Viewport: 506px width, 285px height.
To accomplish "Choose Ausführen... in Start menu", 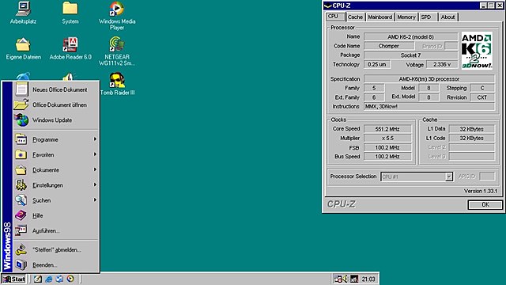I will point(56,230).
